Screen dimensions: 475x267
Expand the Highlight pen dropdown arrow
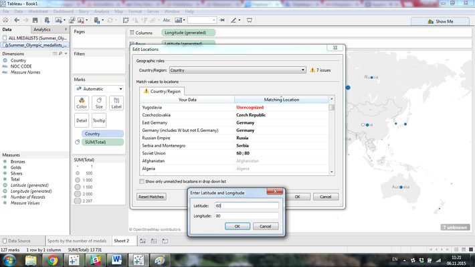point(240,20)
